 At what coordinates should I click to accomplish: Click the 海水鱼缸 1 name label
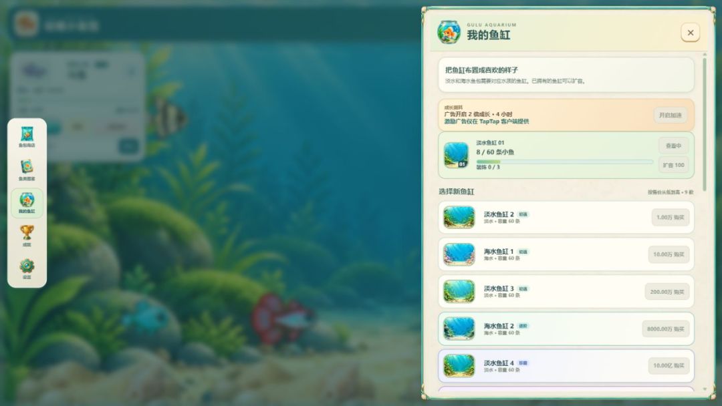tap(498, 252)
